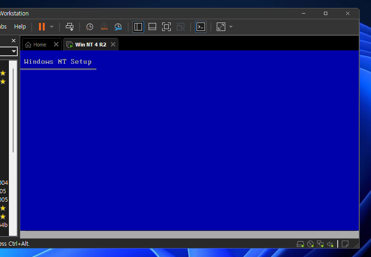Viewport: 371px width, 257px height.
Task: Click the stretch guest display icon
Action: tap(221, 27)
